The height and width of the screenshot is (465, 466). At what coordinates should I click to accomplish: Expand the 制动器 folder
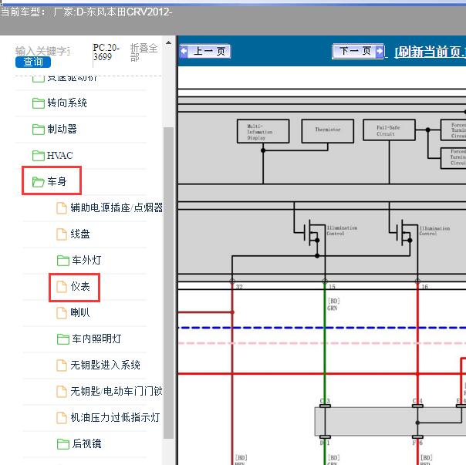[x=62, y=130]
